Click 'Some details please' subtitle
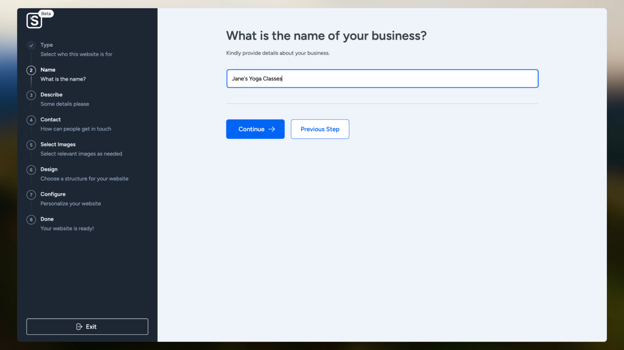This screenshot has width=624, height=350. pos(65,104)
